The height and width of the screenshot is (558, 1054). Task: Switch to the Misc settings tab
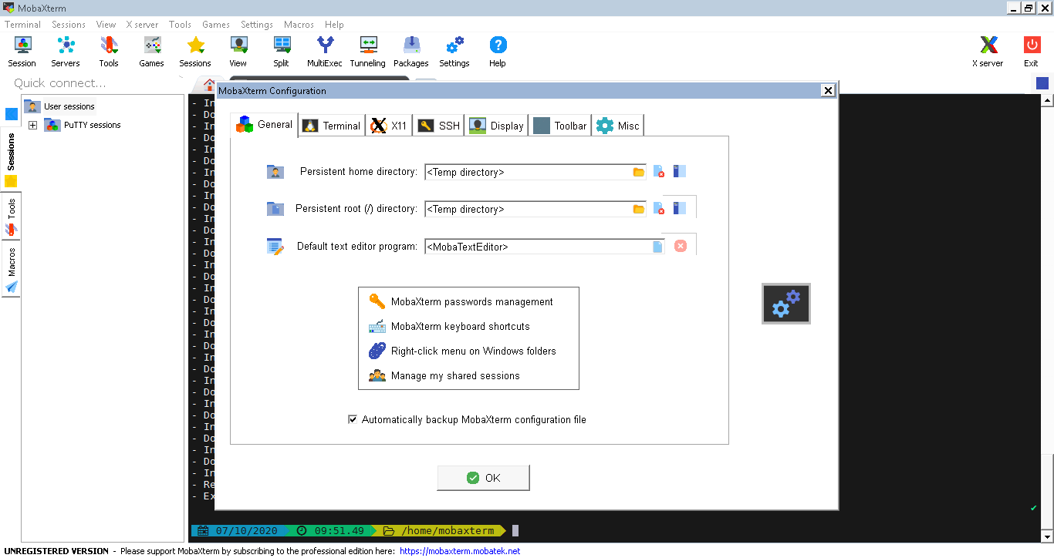tap(618, 126)
